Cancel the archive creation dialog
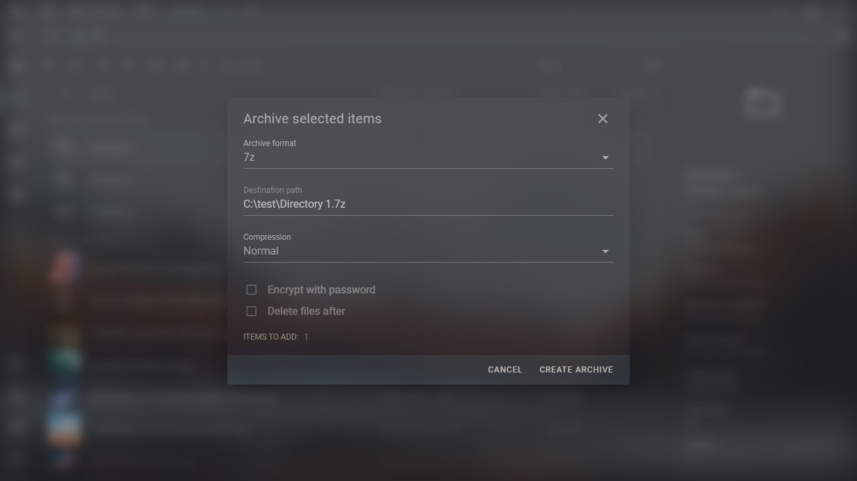Image resolution: width=857 pixels, height=481 pixels. [505, 370]
